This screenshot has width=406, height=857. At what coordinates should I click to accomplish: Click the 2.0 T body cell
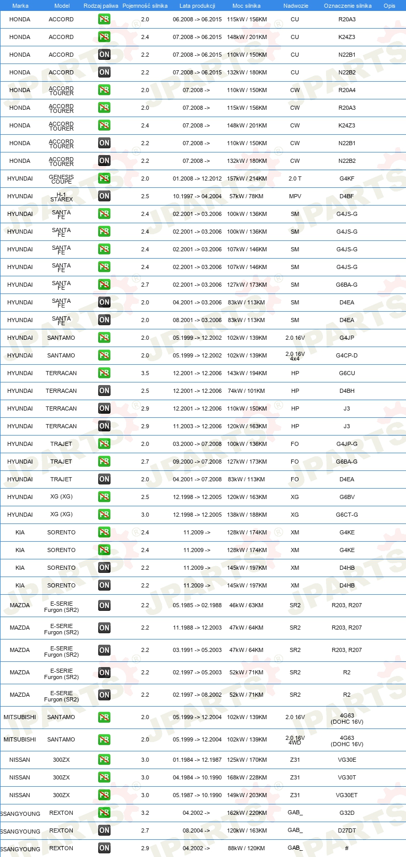tap(295, 178)
